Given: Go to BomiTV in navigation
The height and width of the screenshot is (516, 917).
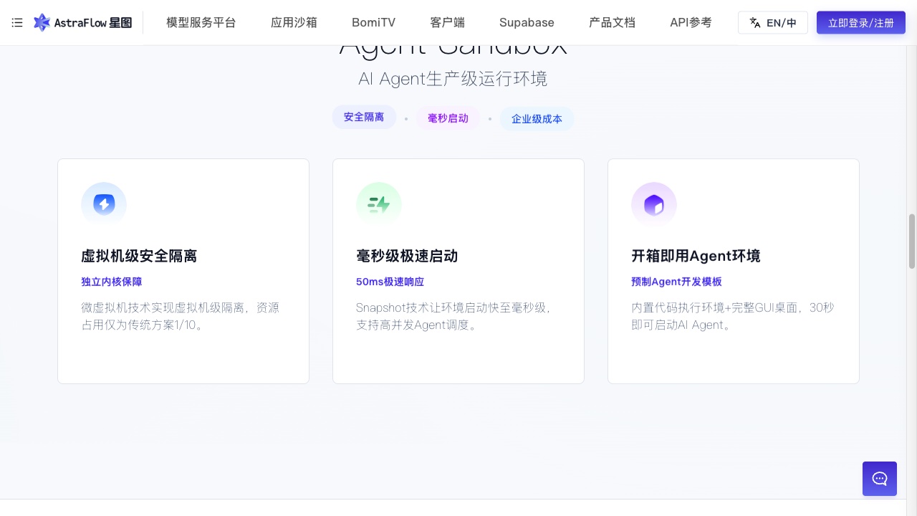Looking at the screenshot, I should tap(373, 23).
